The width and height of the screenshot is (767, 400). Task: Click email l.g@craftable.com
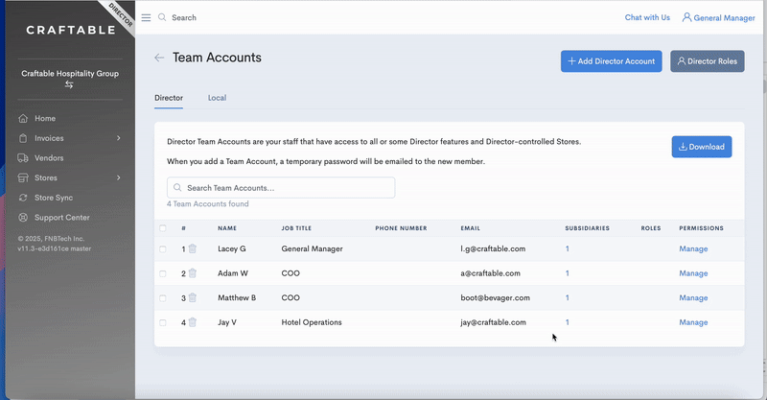pyautogui.click(x=493, y=248)
